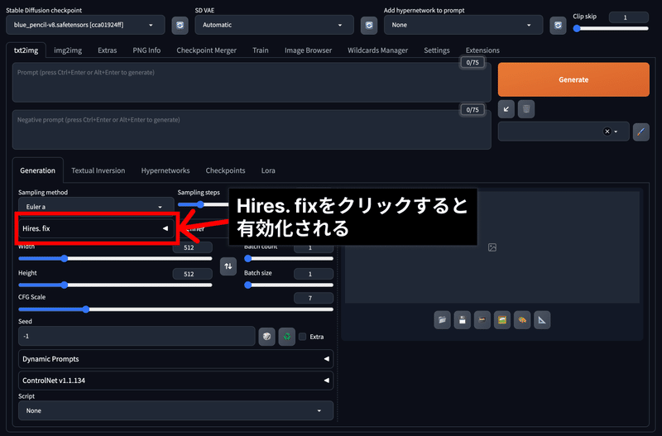The width and height of the screenshot is (662, 436).
Task: Adjust the Batch count slider
Action: click(x=289, y=258)
